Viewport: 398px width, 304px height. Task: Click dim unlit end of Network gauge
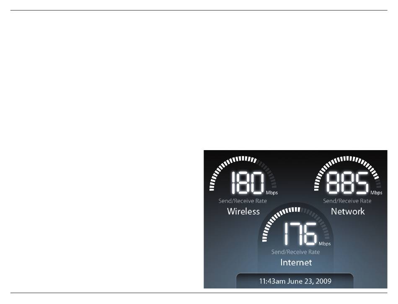point(378,184)
